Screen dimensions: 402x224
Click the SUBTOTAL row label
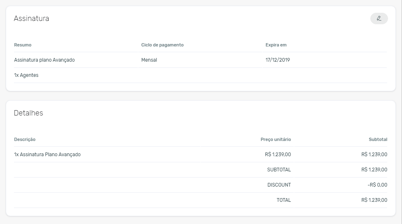tap(279, 169)
